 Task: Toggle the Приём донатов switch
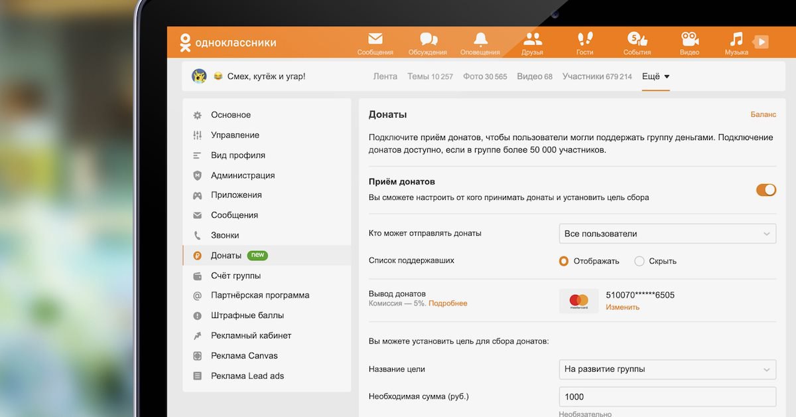click(x=766, y=190)
